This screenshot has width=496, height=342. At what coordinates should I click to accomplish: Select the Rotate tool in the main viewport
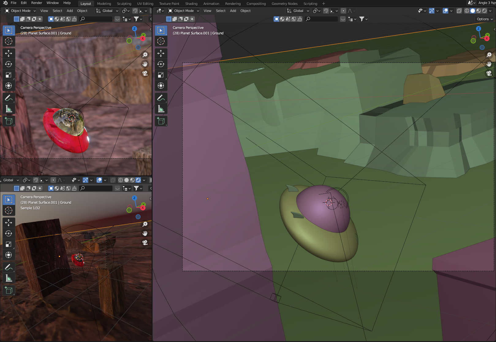pos(161,64)
